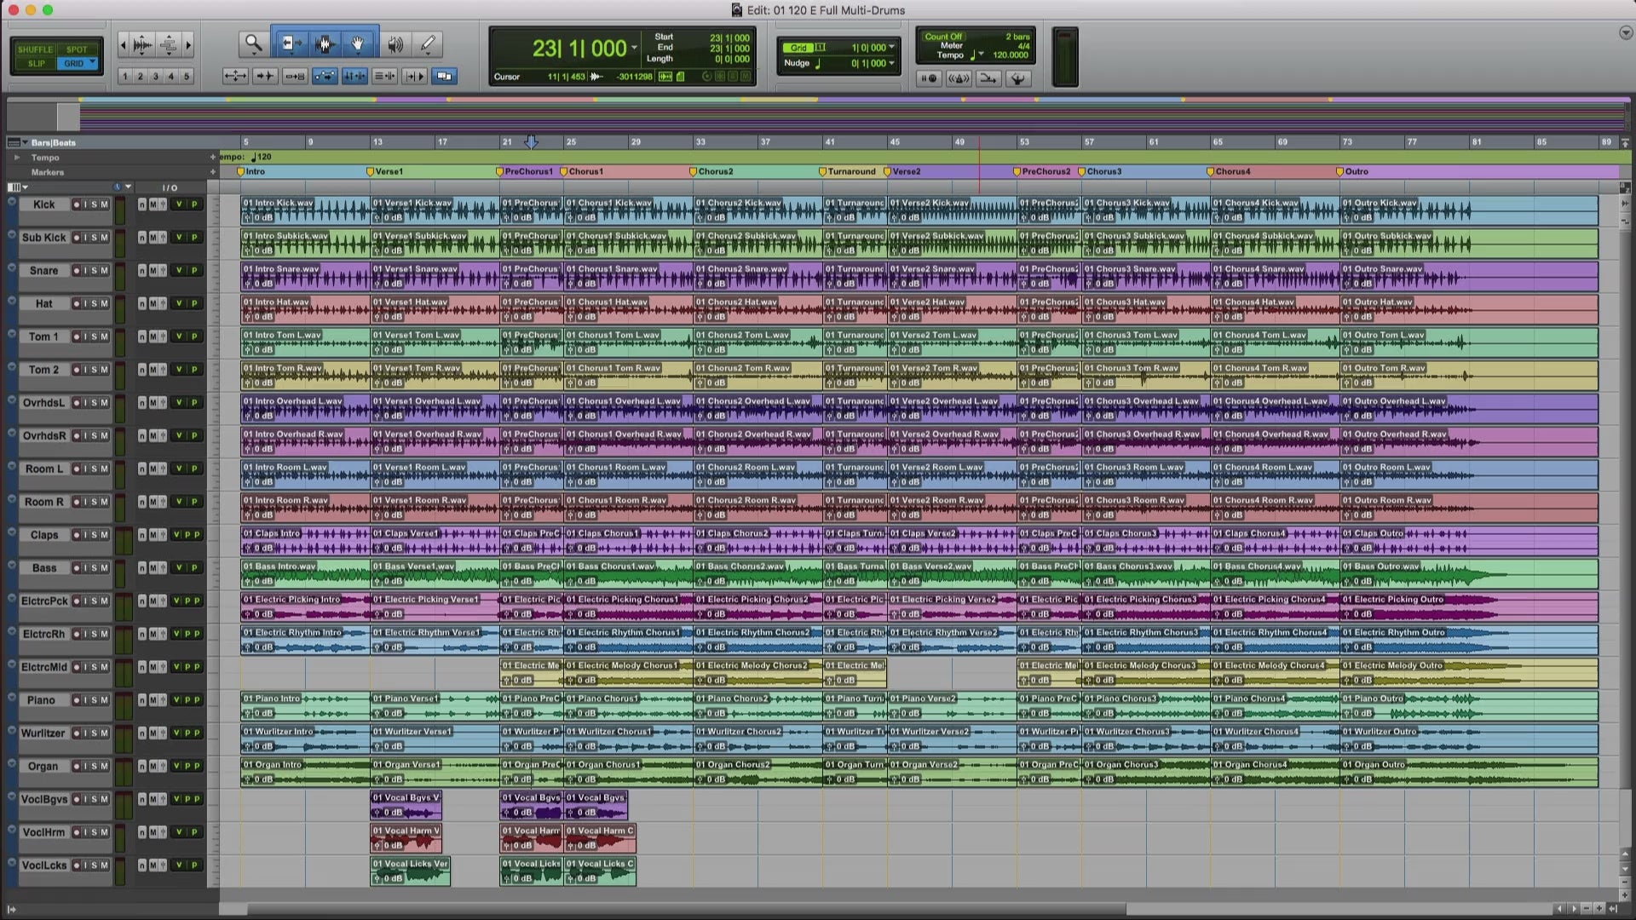Click the Tempo value 120.0000 field
Image resolution: width=1636 pixels, height=920 pixels.
point(1011,55)
